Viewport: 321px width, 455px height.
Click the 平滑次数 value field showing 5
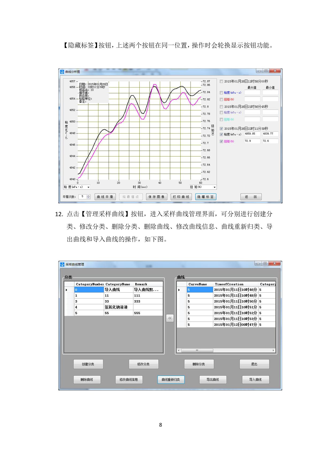pos(83,197)
